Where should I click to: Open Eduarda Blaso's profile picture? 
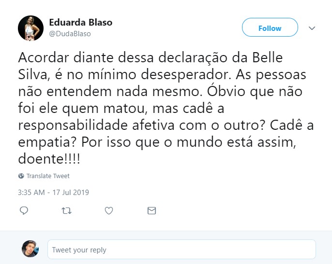(31, 28)
